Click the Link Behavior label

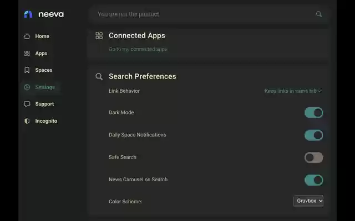pyautogui.click(x=124, y=91)
